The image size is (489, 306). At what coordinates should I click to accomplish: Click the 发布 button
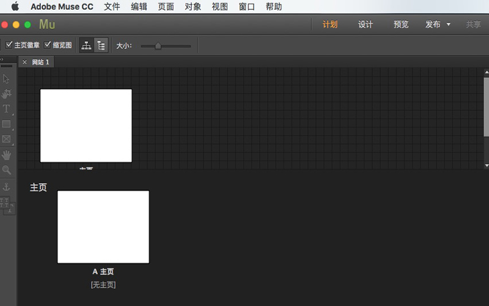pyautogui.click(x=433, y=24)
